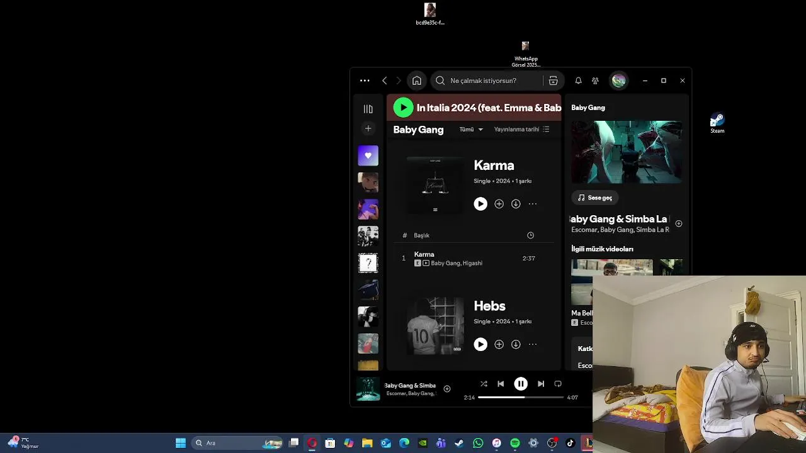806x453 pixels.
Task: Open sidebar playlist with question mark cover
Action: click(368, 263)
